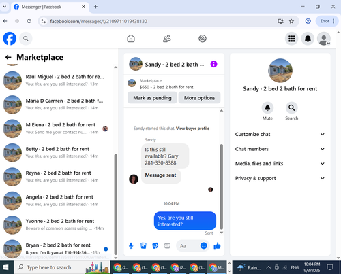Screen dimensions: 341x274
Task: Open View buyer profile link
Action: click(x=192, y=129)
